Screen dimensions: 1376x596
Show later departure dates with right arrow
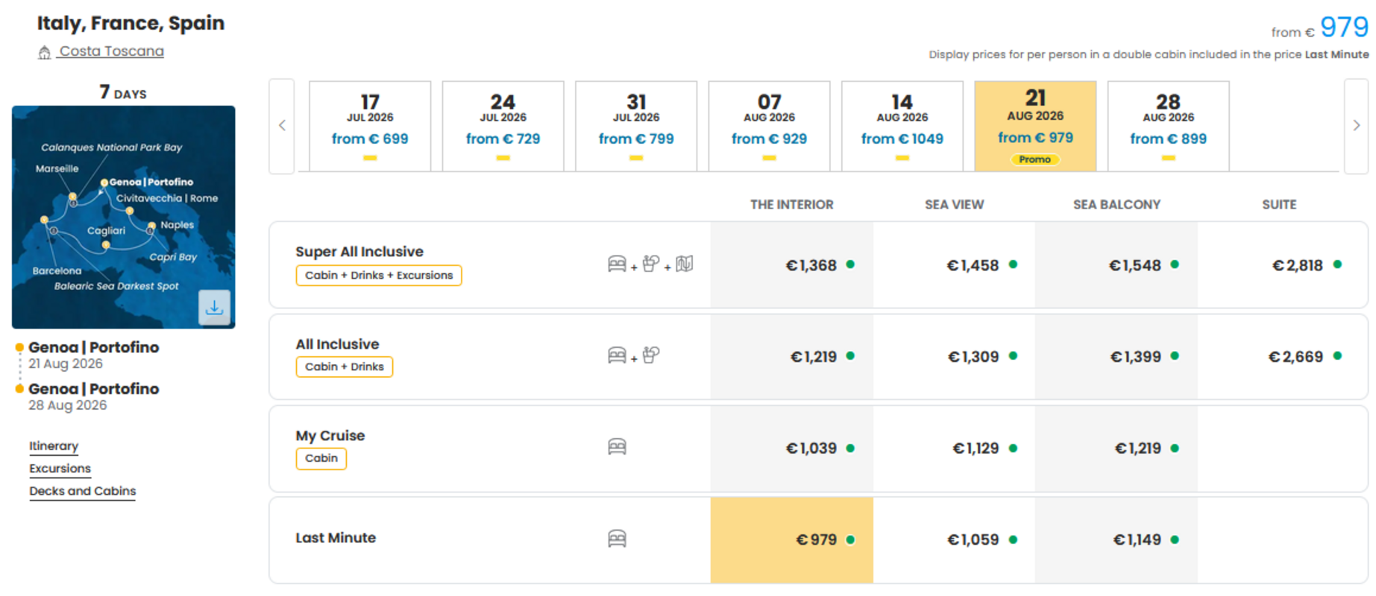1356,126
